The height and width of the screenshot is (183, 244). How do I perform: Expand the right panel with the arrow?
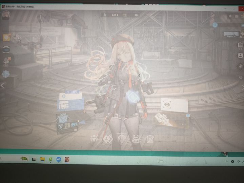(242, 88)
